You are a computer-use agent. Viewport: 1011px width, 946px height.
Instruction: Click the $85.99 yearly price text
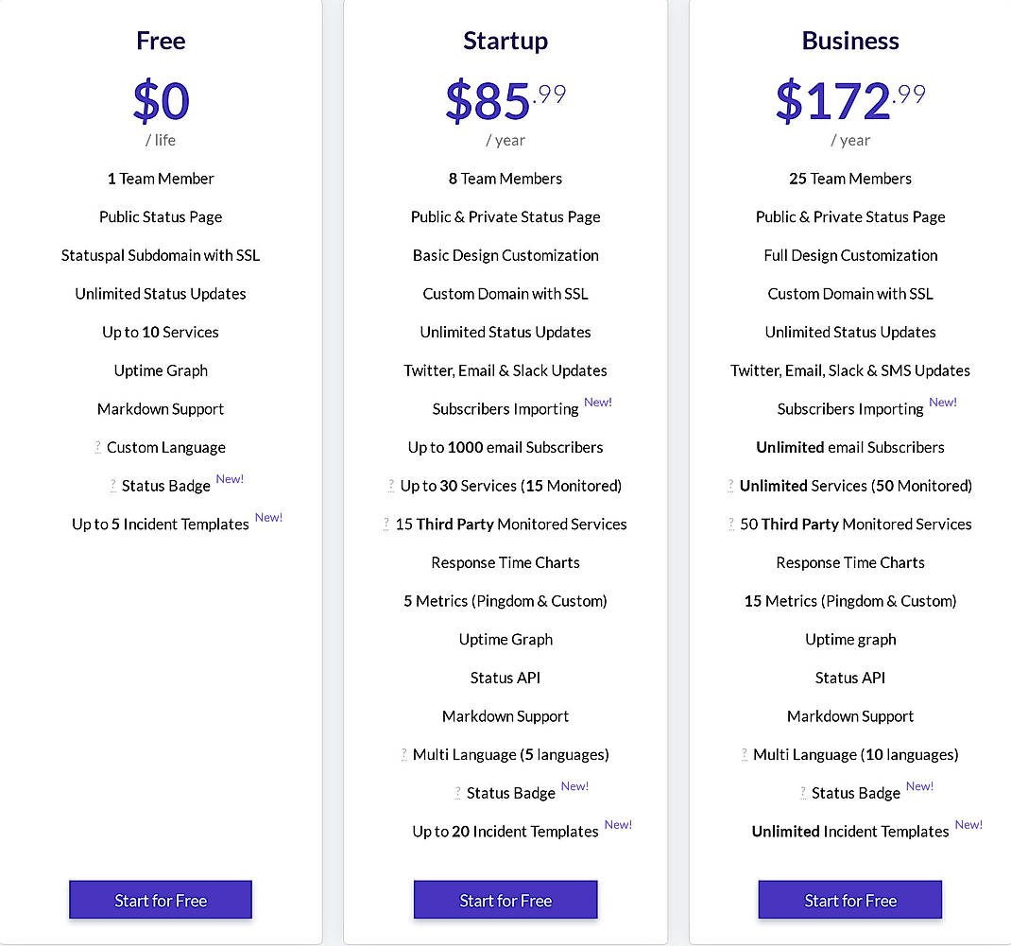505,101
